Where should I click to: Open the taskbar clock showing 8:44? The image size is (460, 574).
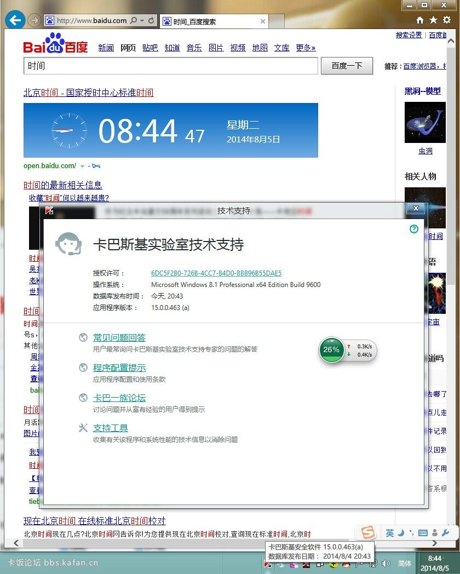click(435, 563)
